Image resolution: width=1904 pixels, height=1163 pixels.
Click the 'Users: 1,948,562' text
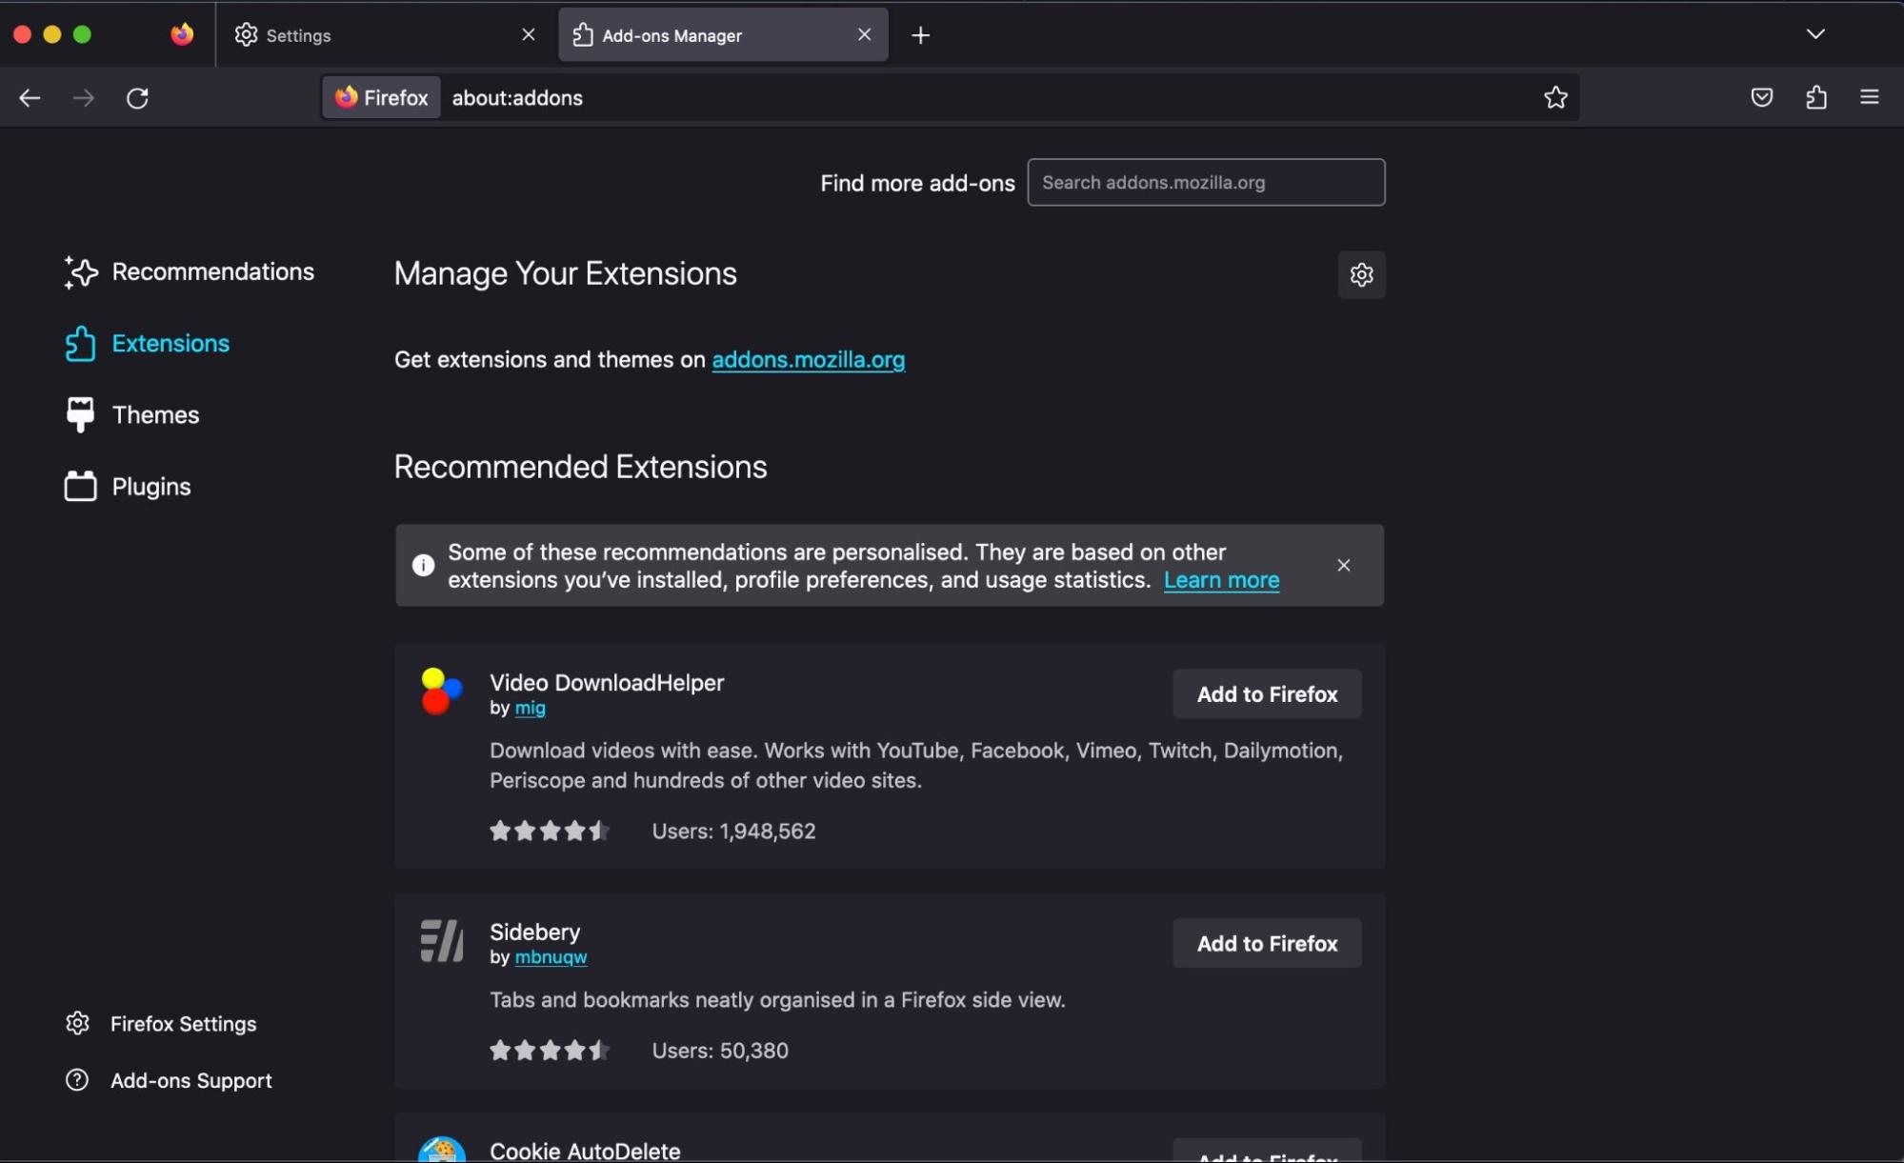[x=733, y=831]
